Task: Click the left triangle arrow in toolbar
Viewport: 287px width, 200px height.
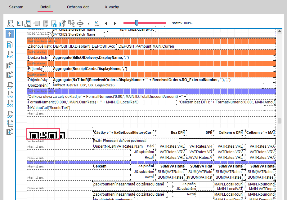Action: tap(106, 23)
